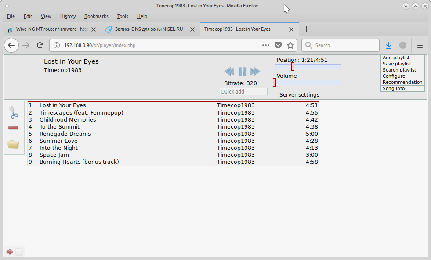Select track To the Summit
Image resolution: width=431 pixels, height=260 pixels.
[173, 126]
